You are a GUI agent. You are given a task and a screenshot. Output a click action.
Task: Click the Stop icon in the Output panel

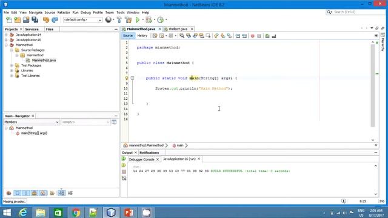point(124,171)
